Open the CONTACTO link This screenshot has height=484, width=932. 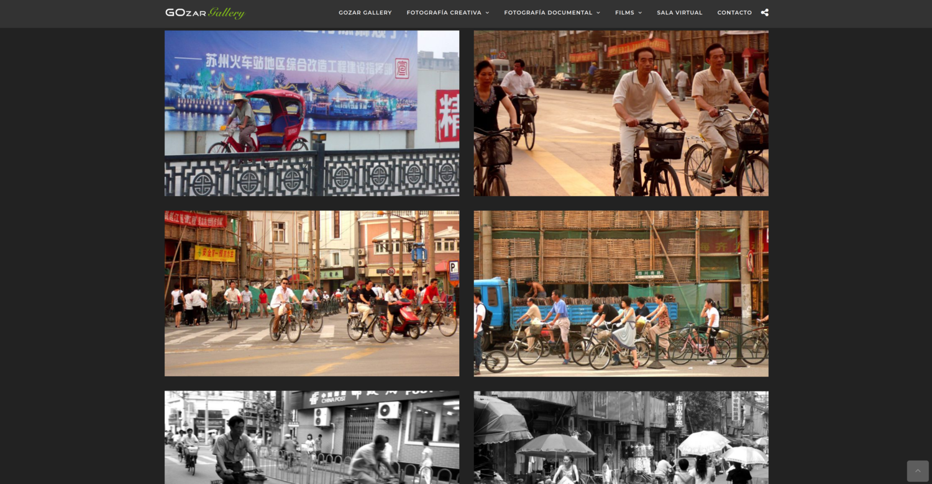tap(734, 12)
